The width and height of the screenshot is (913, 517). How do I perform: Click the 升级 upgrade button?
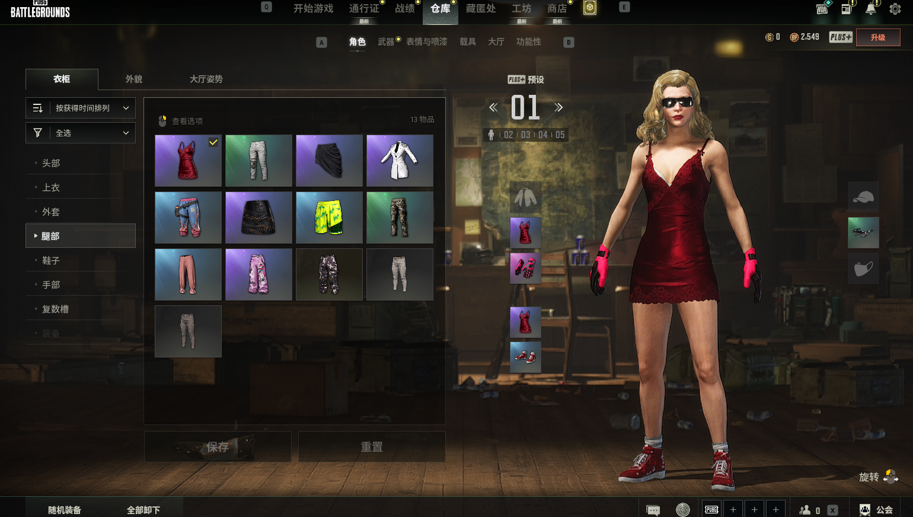pyautogui.click(x=878, y=37)
